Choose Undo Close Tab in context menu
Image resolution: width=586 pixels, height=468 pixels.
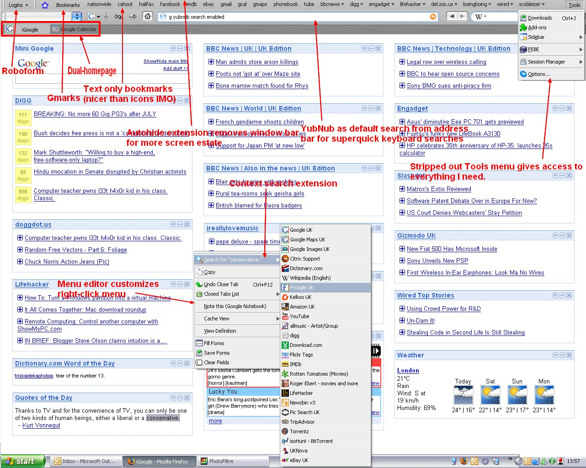pos(237,284)
